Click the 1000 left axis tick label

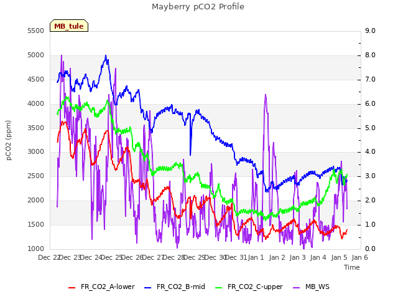pyautogui.click(x=36, y=249)
